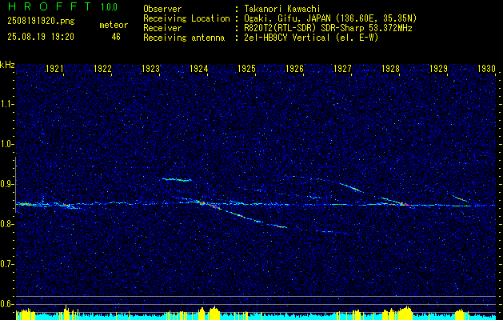The width and height of the screenshot is (503, 320).
Task: Click the meteor count value 46
Action: pos(116,37)
